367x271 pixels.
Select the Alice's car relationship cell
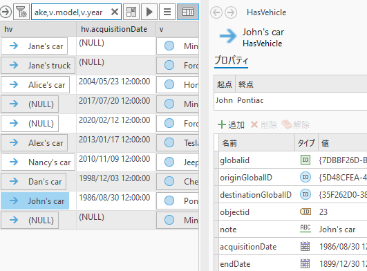[35, 85]
